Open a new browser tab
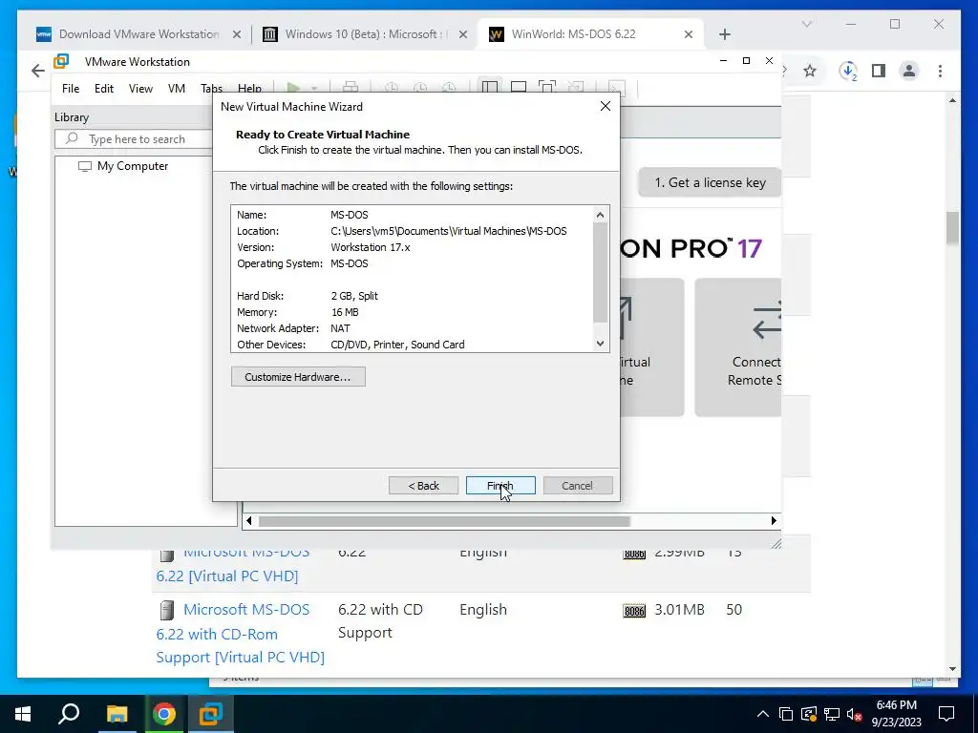Image resolution: width=978 pixels, height=733 pixels. (724, 35)
